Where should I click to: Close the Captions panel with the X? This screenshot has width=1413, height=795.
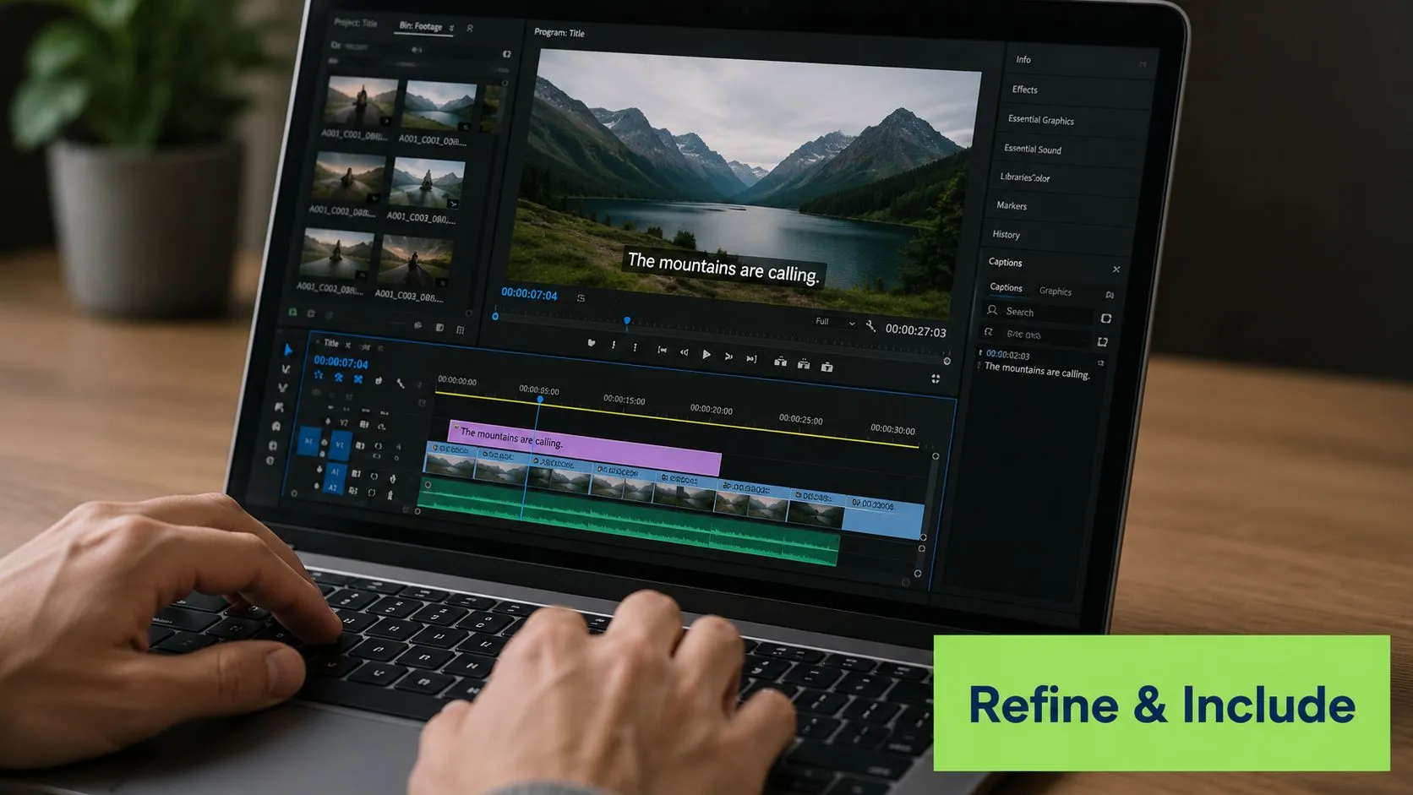pos(1116,270)
